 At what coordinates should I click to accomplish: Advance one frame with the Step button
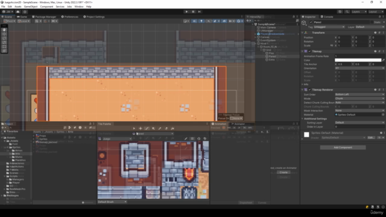(200, 11)
